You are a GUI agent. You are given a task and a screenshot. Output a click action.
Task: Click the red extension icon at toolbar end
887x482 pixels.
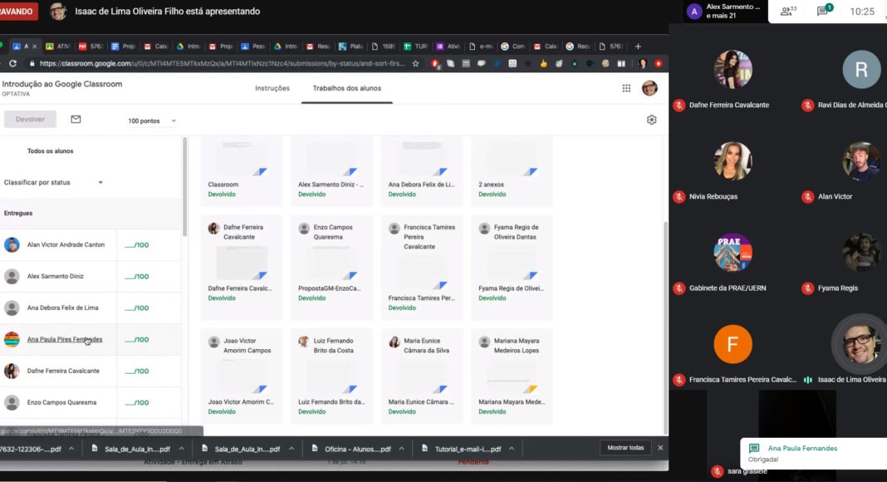pyautogui.click(x=659, y=63)
